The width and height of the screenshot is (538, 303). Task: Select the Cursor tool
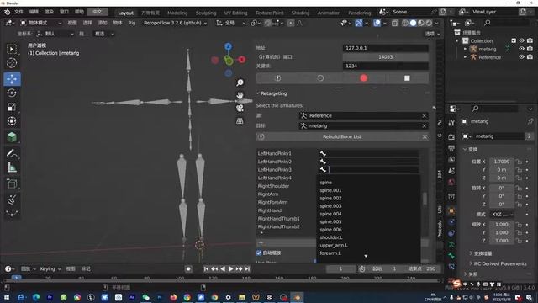(x=12, y=63)
